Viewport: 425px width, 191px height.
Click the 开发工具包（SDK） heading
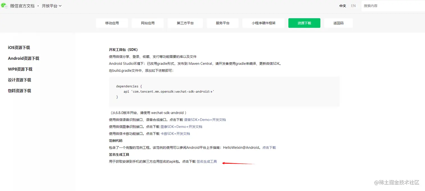tap(123, 50)
